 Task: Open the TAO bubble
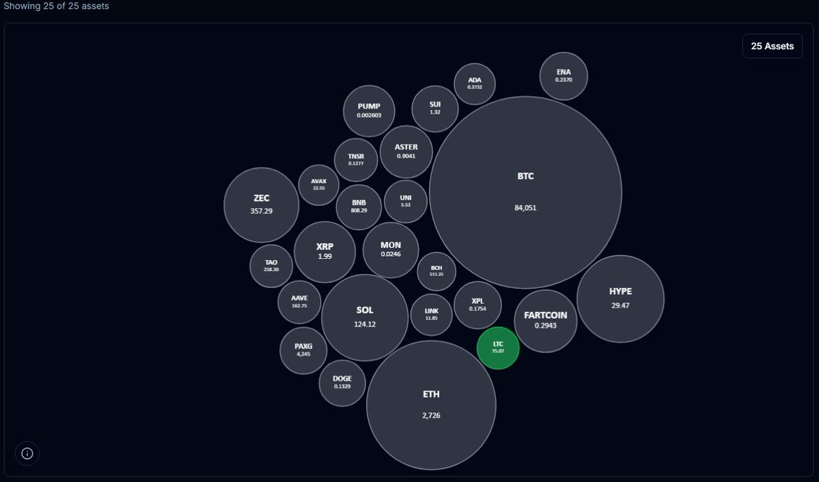(x=271, y=266)
